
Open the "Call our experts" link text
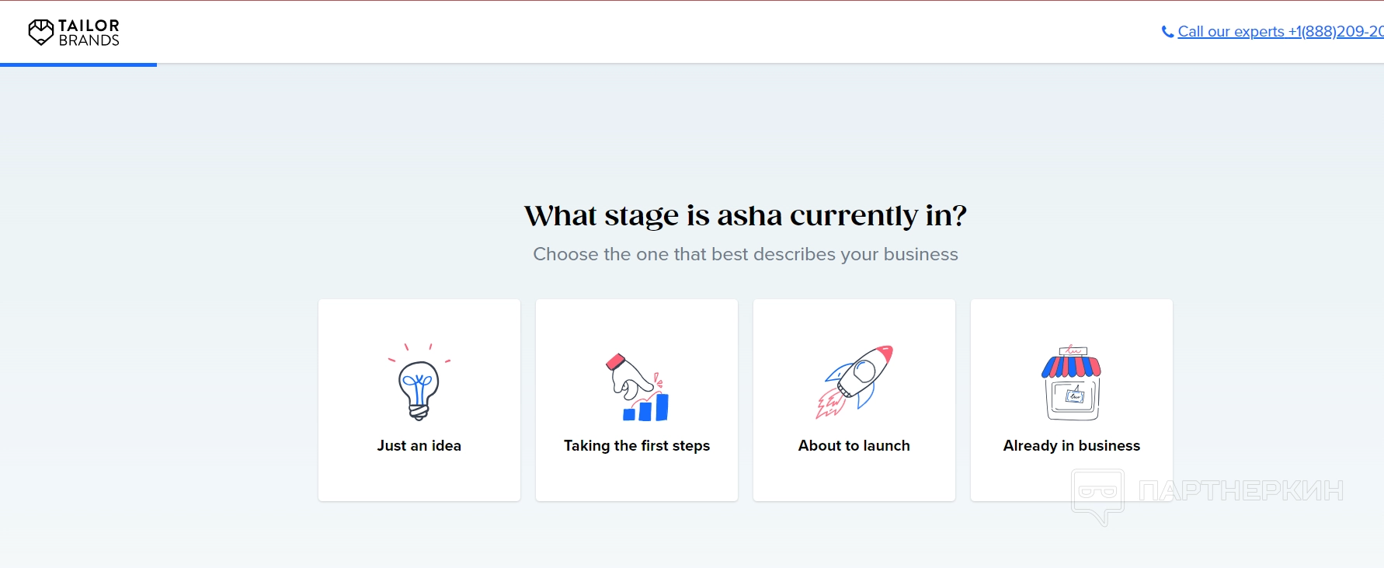1231,32
